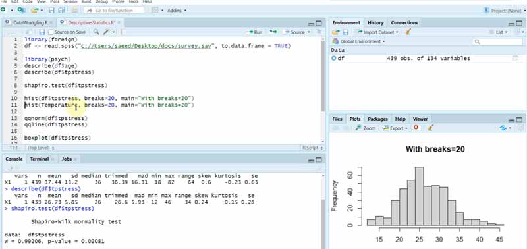The width and height of the screenshot is (527, 249).
Task: Open the Viewer tab
Action: tap(420, 119)
